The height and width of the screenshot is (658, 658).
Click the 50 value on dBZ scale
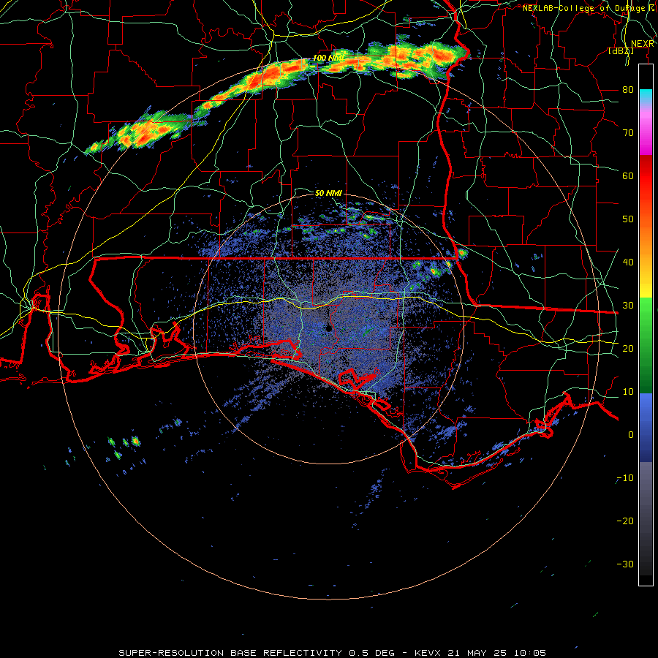click(628, 219)
